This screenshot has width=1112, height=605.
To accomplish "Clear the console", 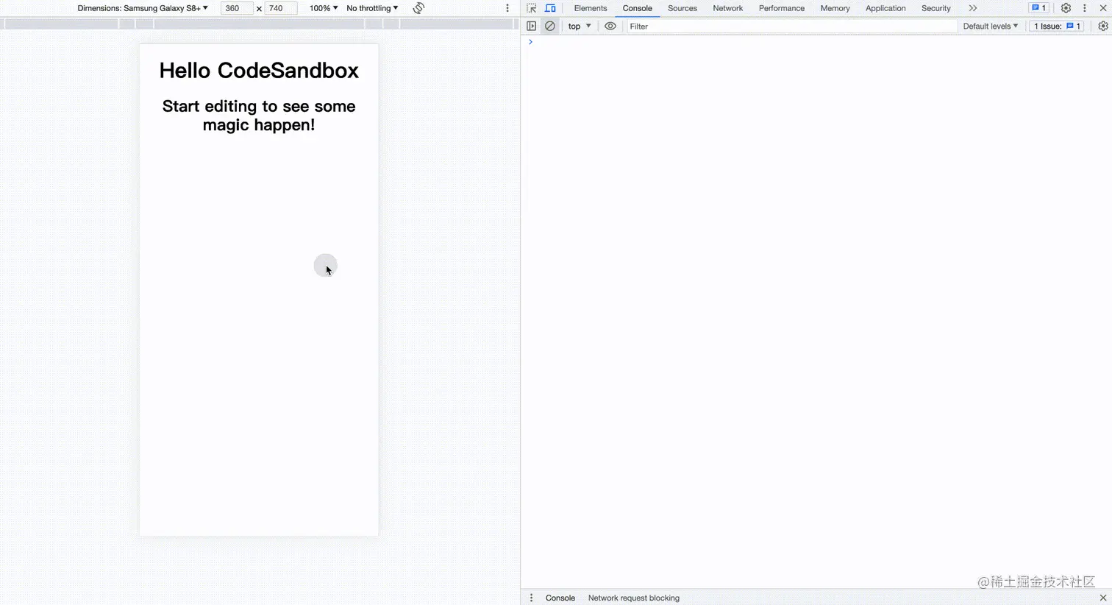I will [549, 26].
